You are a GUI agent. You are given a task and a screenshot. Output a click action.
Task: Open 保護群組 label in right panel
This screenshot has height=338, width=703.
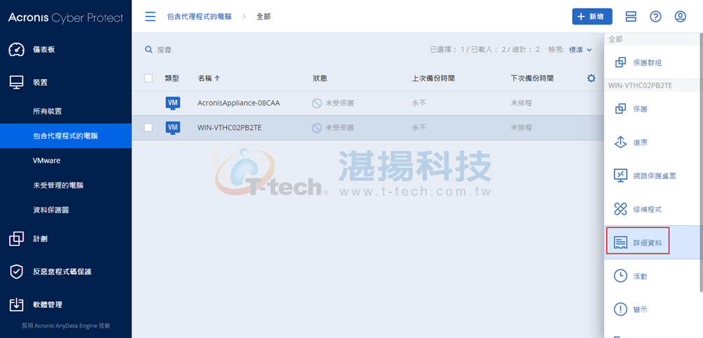[x=648, y=63]
